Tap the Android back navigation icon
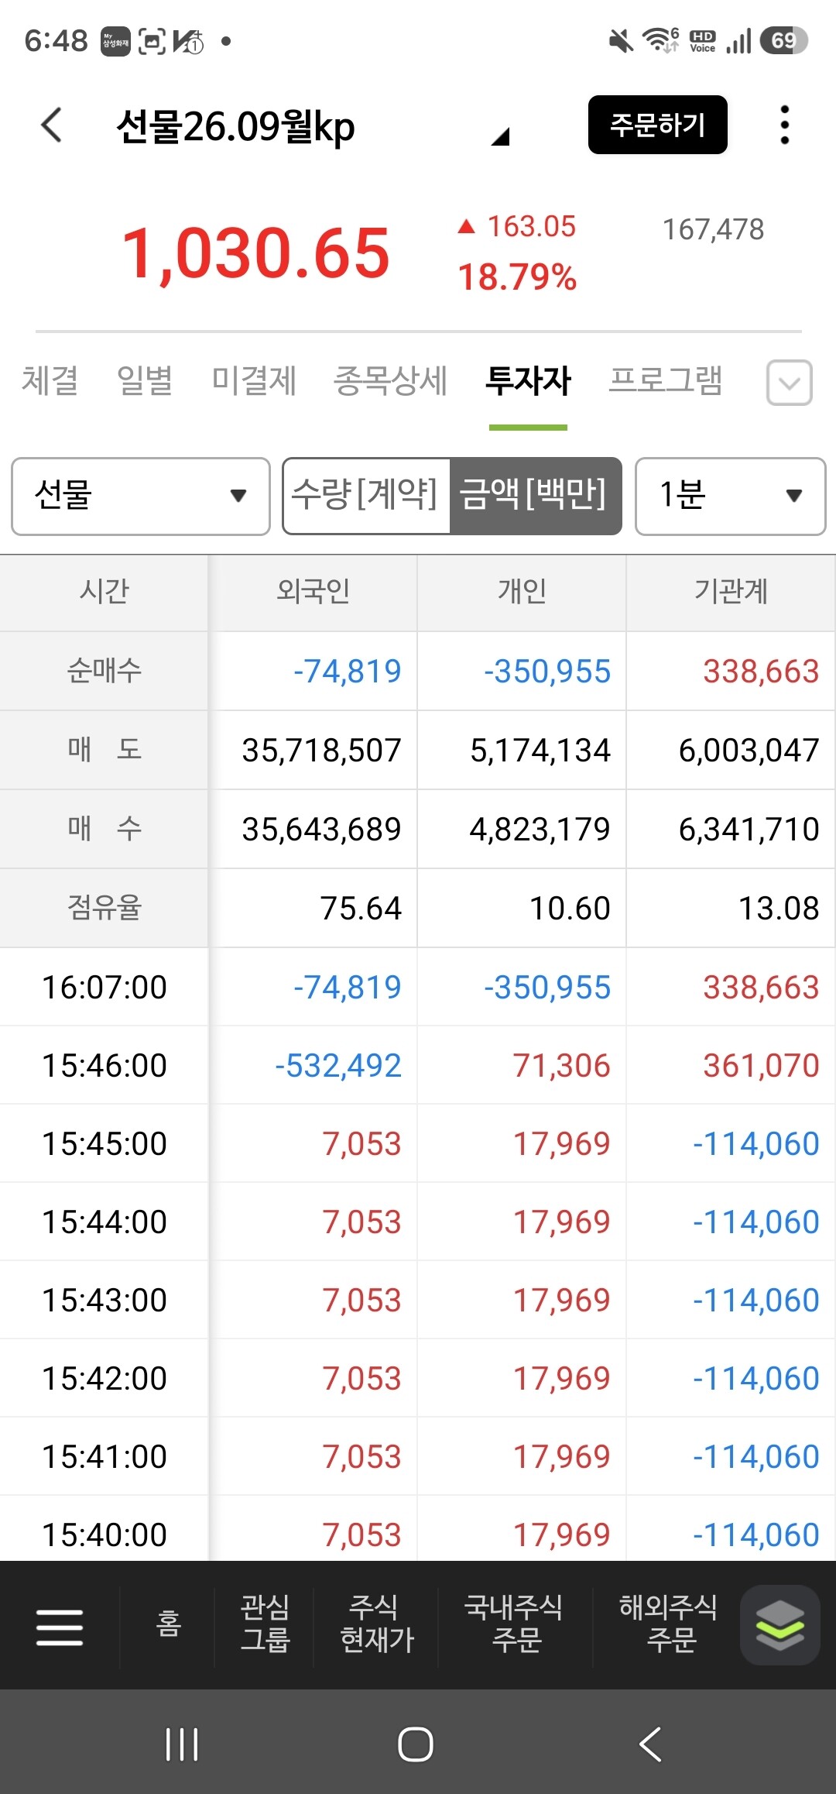 coord(650,1744)
